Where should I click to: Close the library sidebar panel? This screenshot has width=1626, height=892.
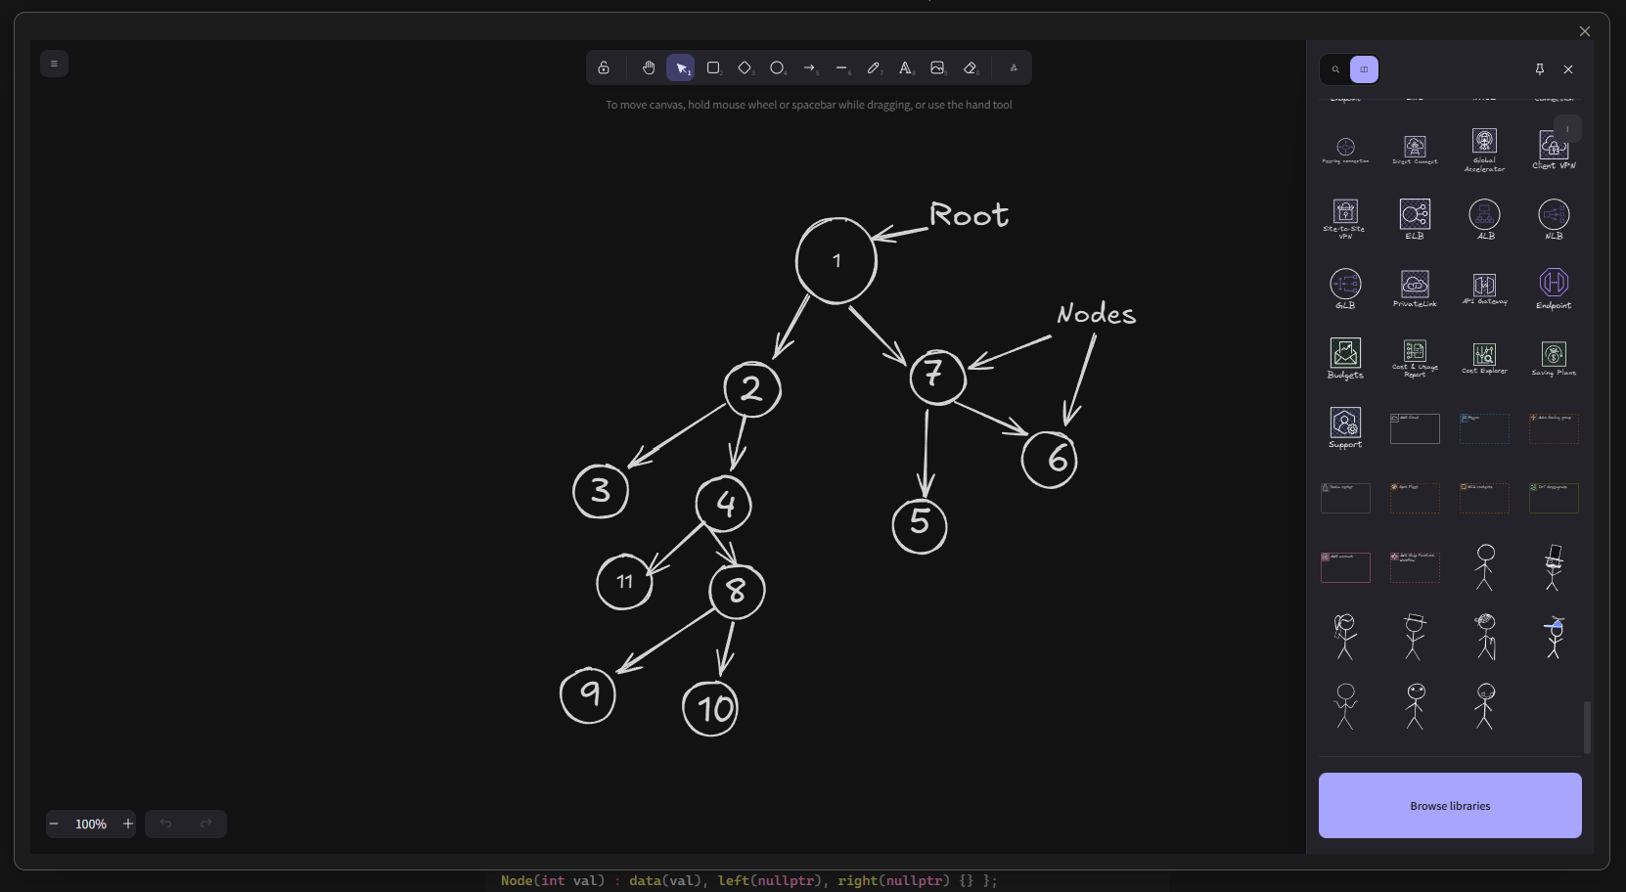tap(1568, 69)
